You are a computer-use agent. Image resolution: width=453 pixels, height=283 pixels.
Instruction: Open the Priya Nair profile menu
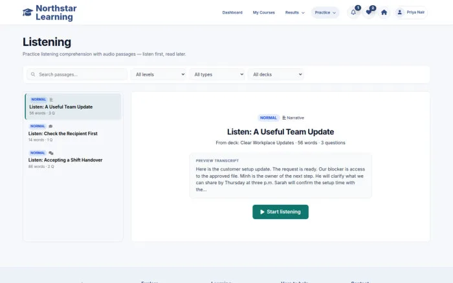coord(411,12)
